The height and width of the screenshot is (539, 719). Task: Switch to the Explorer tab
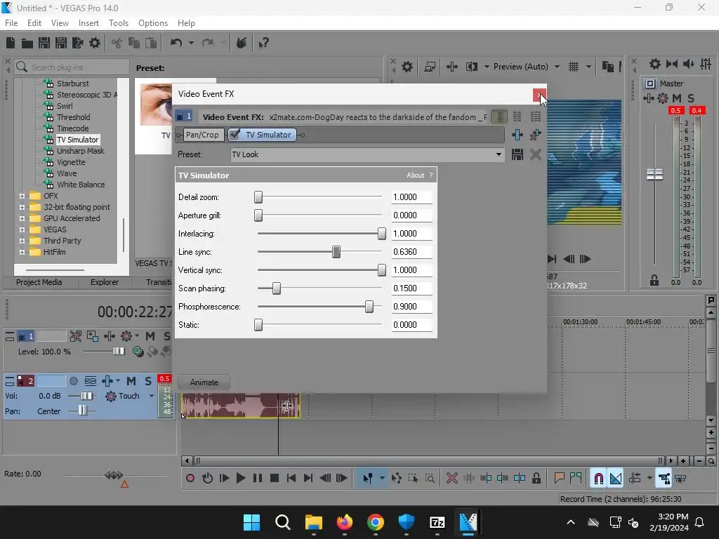[105, 282]
